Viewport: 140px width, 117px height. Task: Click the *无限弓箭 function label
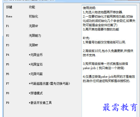pos(36,74)
